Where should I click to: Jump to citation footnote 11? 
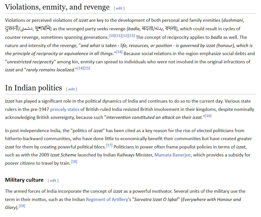[x=118, y=36]
